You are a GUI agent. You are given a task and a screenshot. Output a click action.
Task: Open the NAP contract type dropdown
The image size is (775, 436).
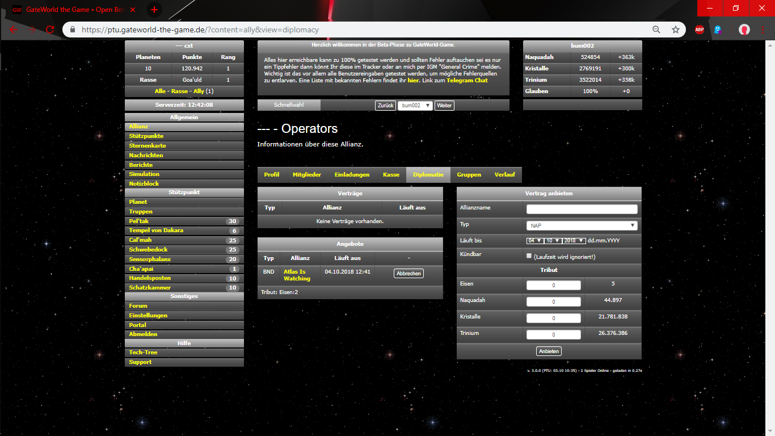tap(582, 225)
